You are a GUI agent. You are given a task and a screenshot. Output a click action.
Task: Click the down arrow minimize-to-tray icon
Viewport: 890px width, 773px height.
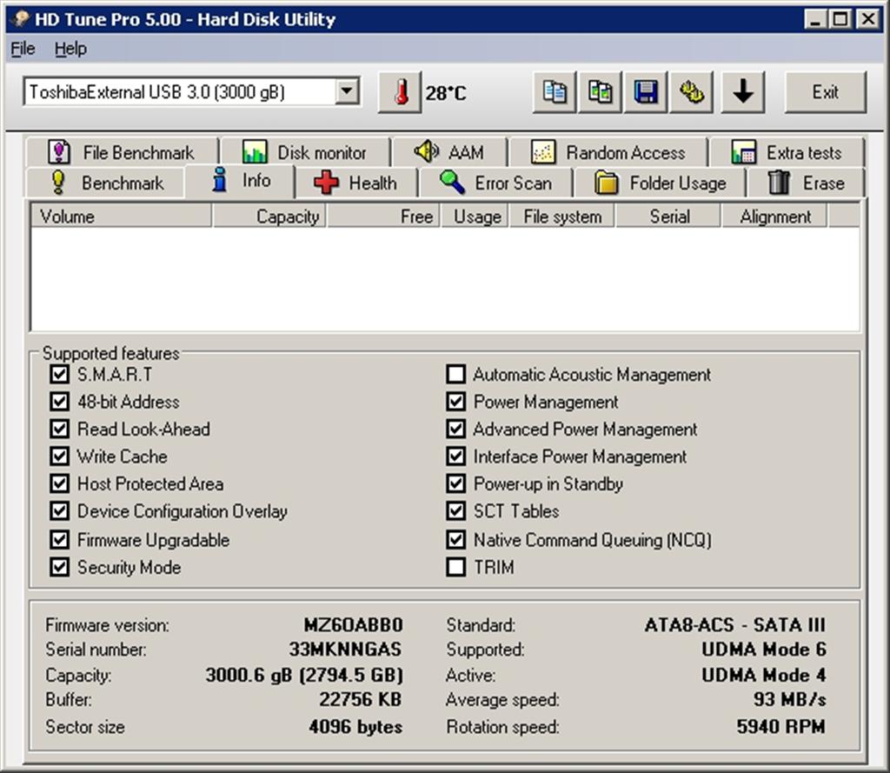click(743, 92)
